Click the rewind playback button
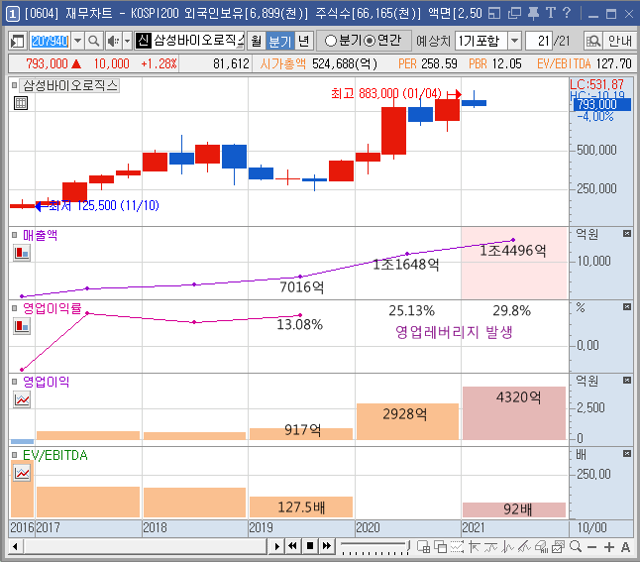 tap(292, 546)
